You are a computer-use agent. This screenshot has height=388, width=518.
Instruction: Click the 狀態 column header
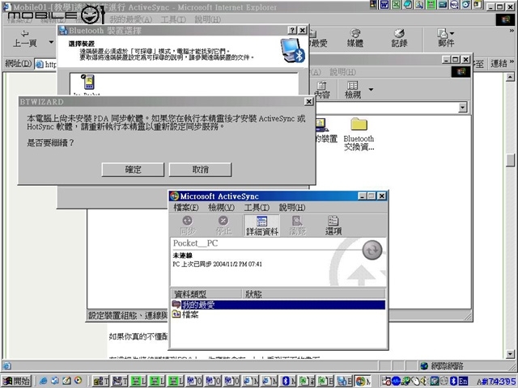pos(314,294)
